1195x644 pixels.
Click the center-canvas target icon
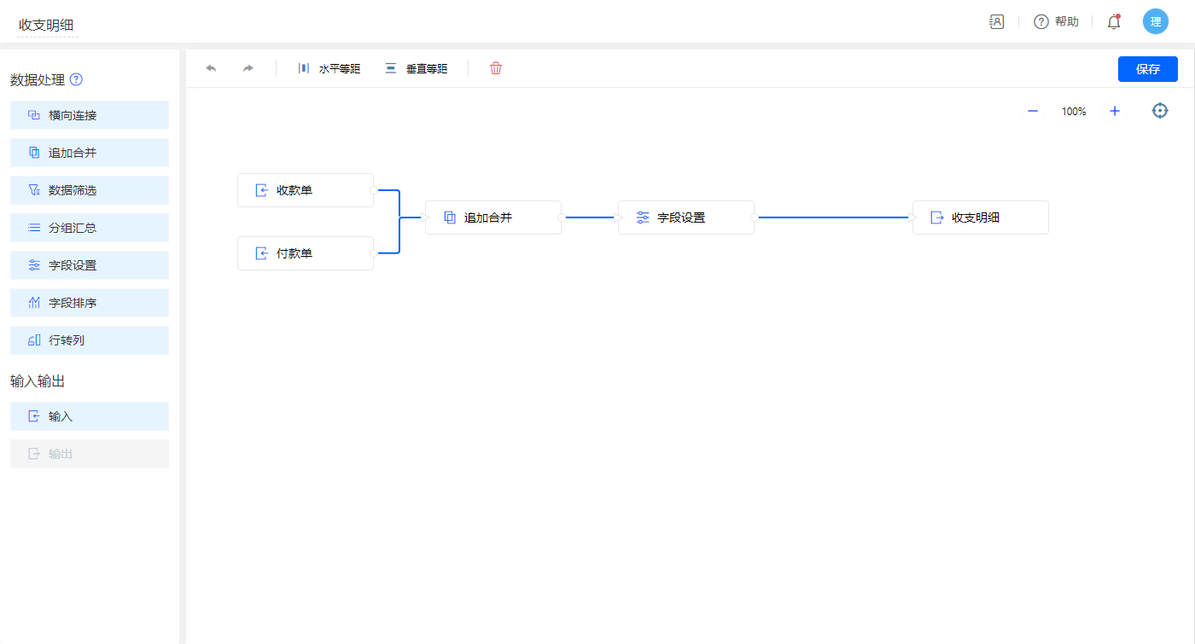click(1159, 111)
